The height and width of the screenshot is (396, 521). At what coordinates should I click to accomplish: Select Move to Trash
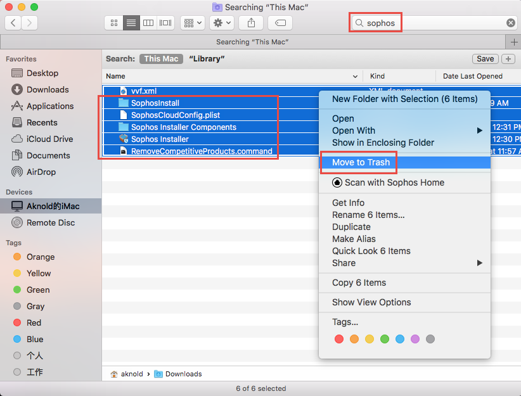(358, 163)
